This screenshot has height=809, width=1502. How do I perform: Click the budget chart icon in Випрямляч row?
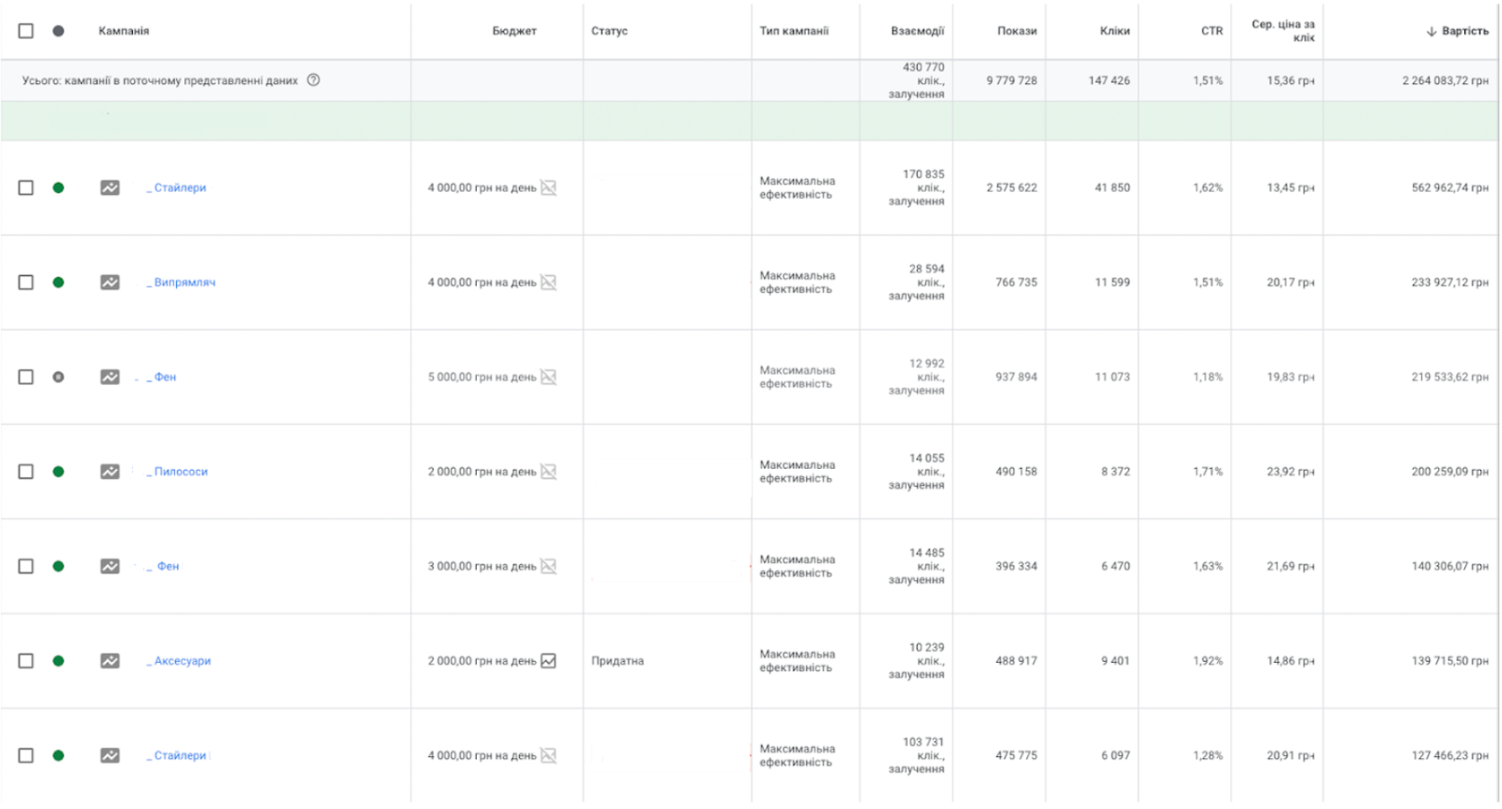tap(549, 283)
